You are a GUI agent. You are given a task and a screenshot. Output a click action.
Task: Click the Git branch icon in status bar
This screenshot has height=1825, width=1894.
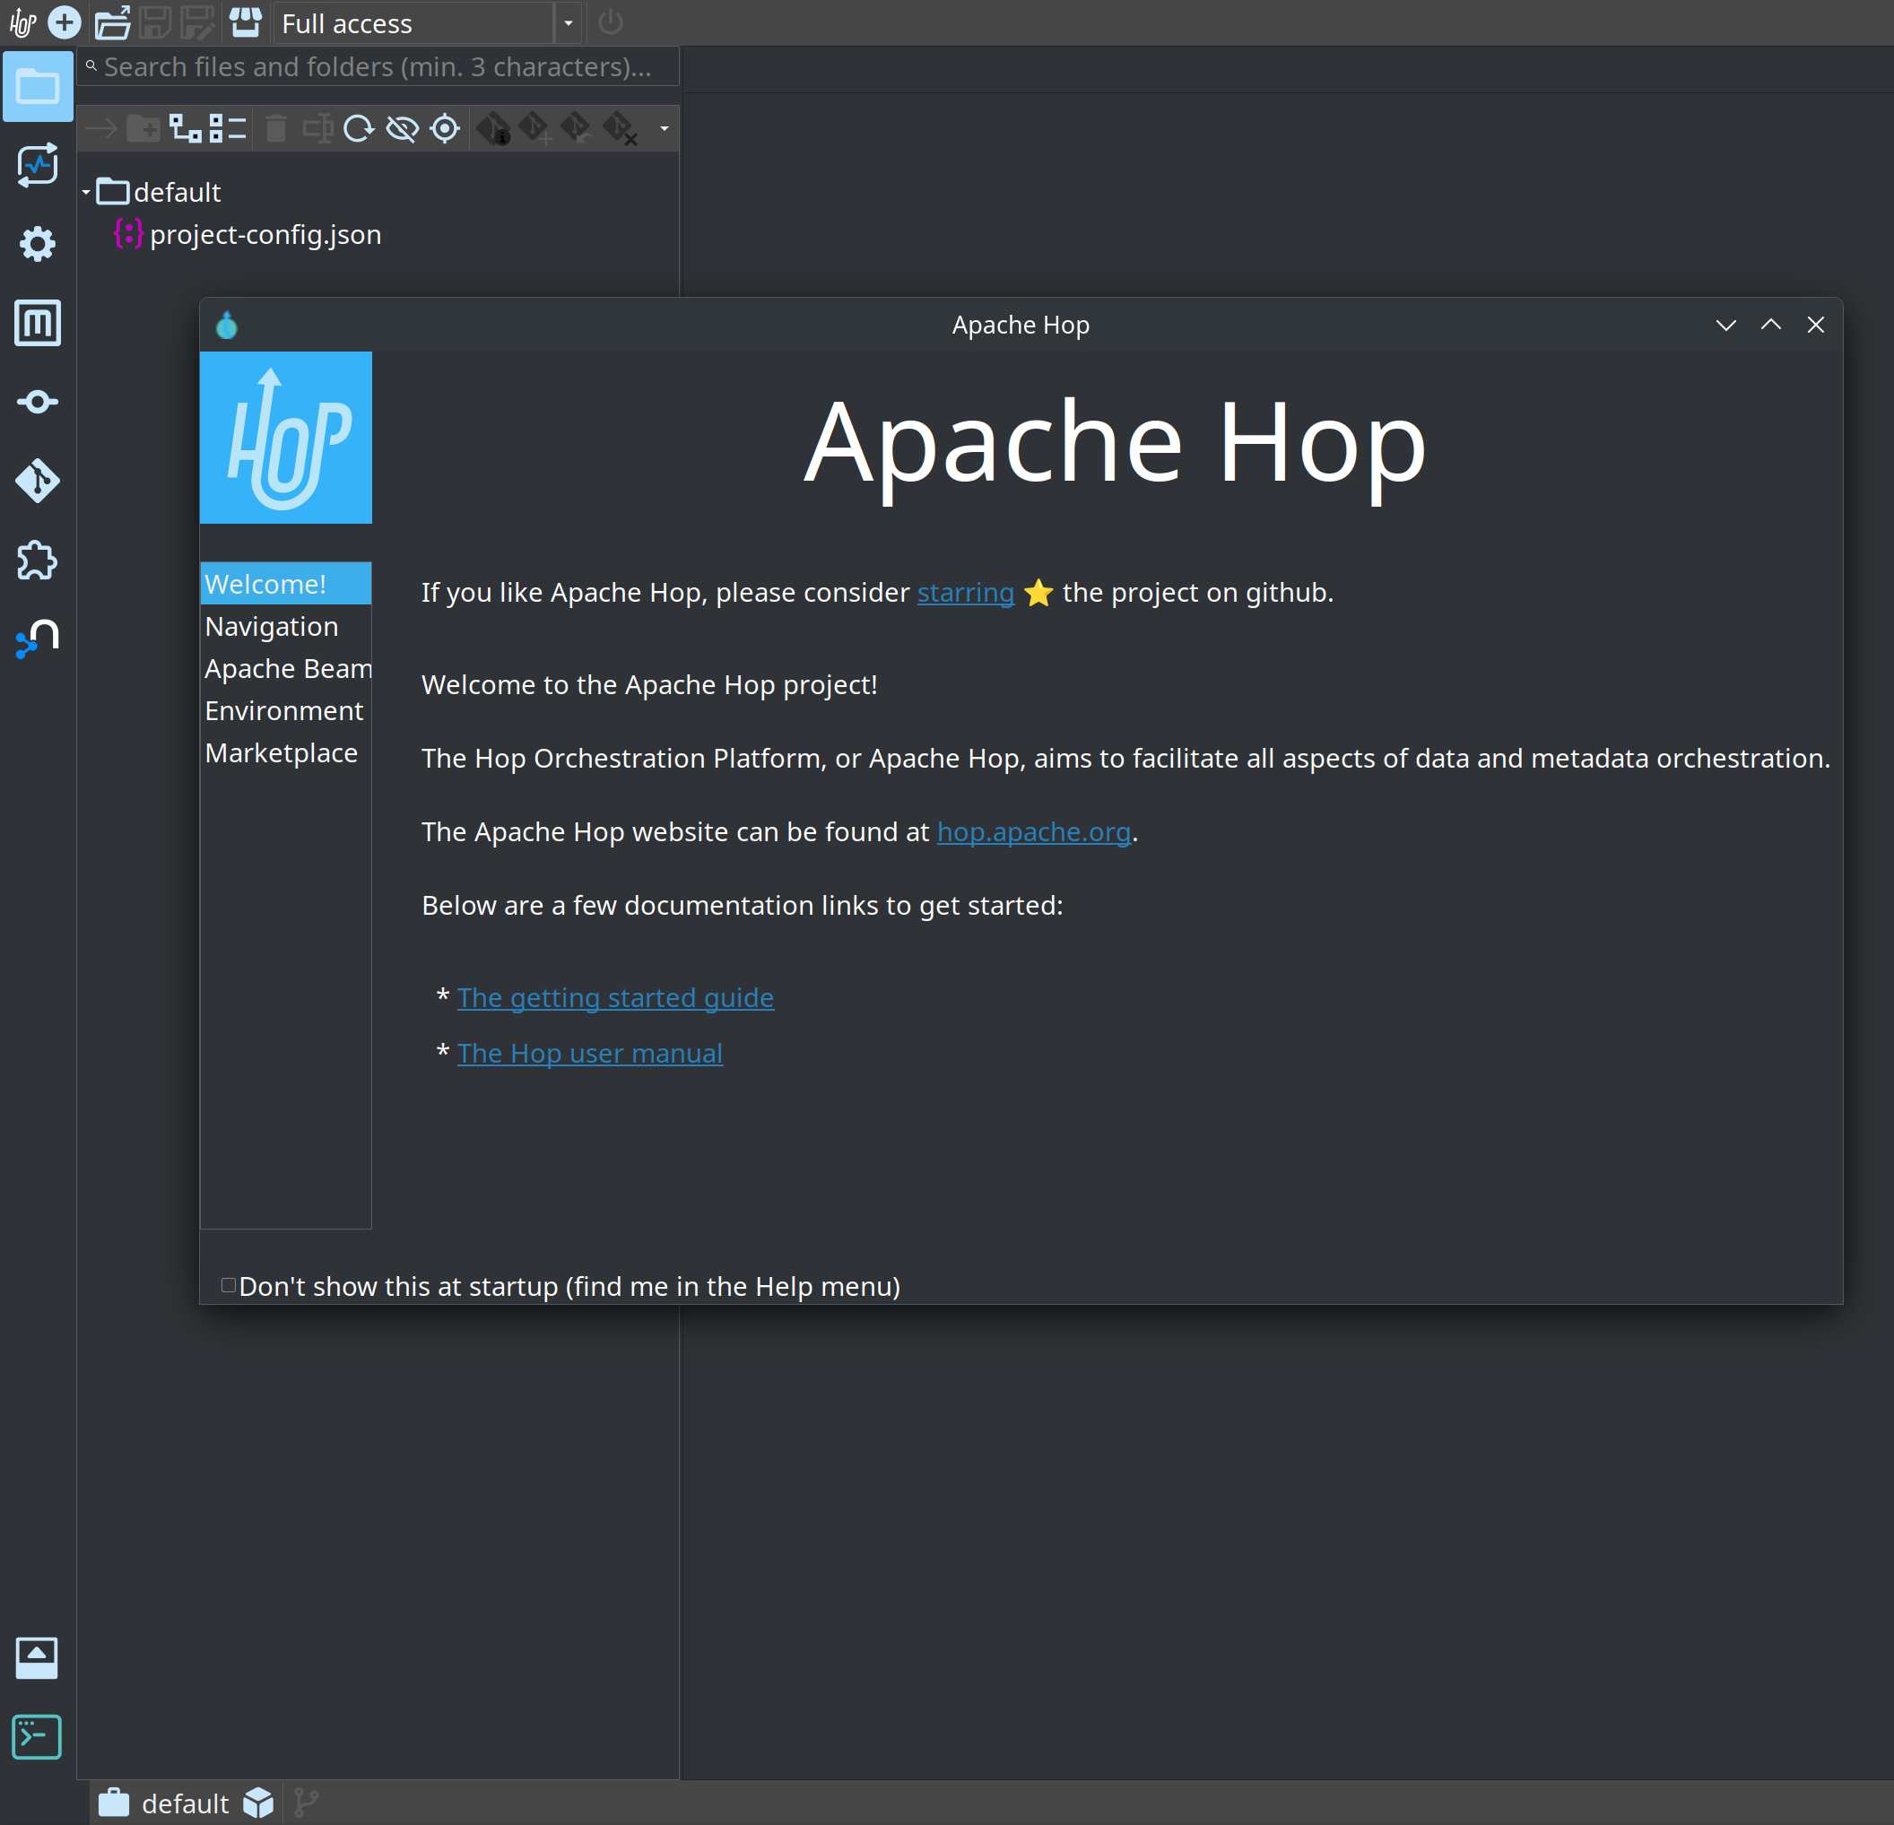pos(307,1803)
